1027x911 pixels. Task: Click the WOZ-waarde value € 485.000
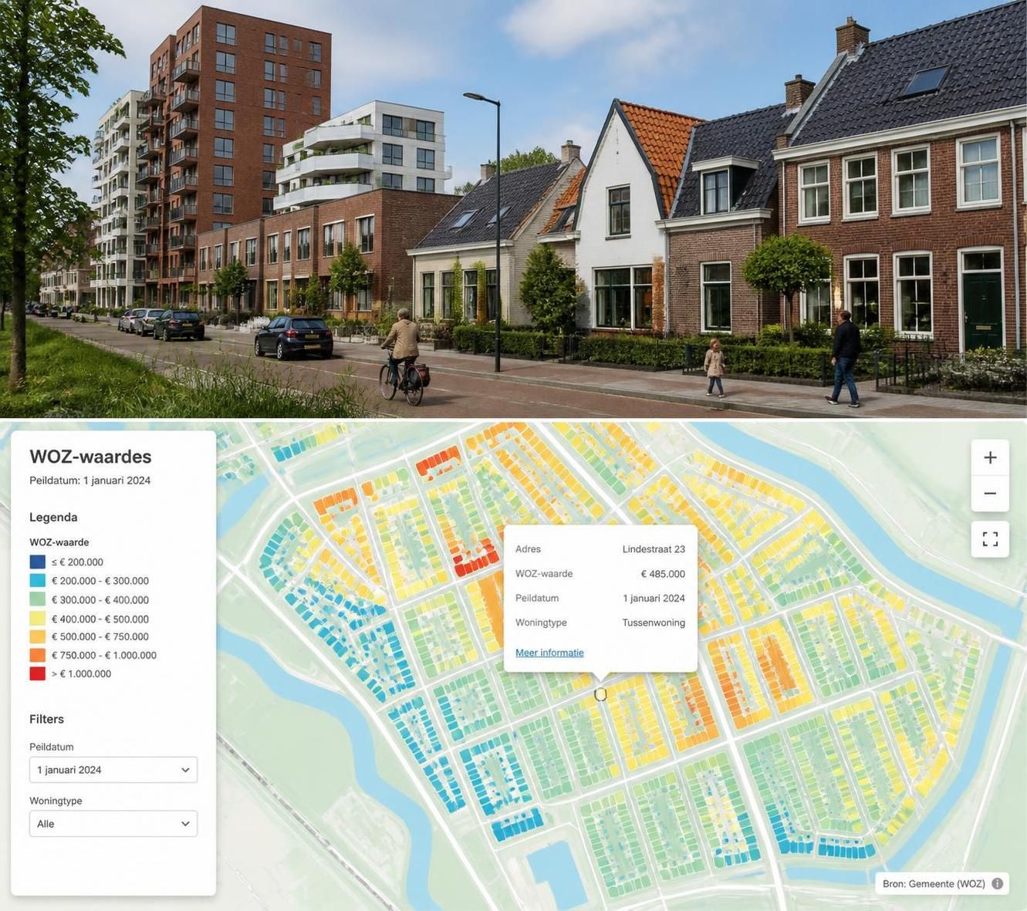point(663,574)
